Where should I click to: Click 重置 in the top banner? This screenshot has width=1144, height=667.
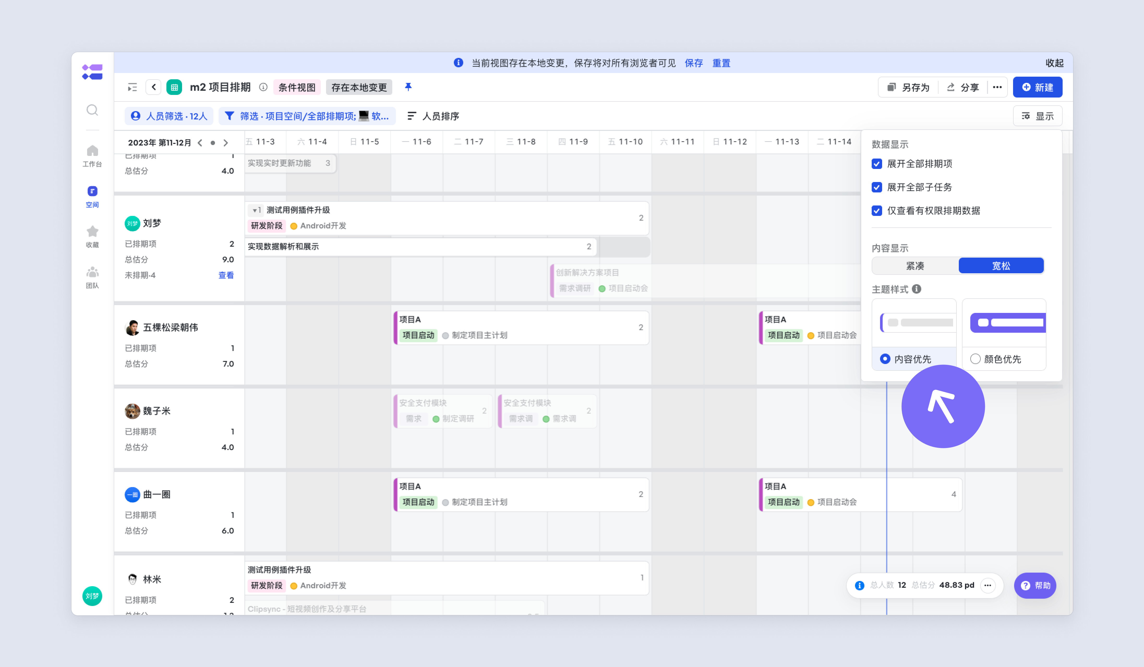click(721, 63)
